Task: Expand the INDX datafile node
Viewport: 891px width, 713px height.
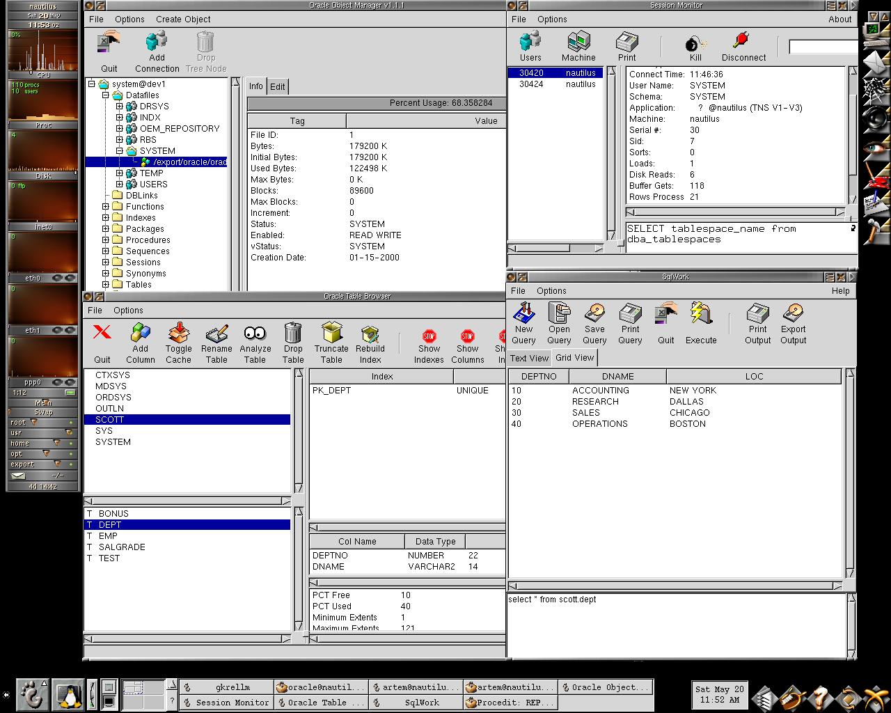Action: pyautogui.click(x=119, y=118)
